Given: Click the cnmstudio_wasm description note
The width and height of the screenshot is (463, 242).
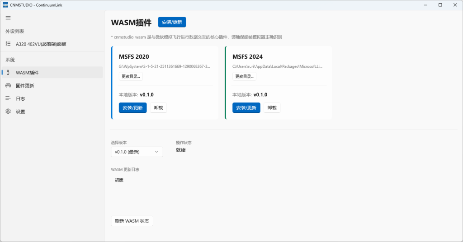Looking at the screenshot, I should pyautogui.click(x=196, y=37).
